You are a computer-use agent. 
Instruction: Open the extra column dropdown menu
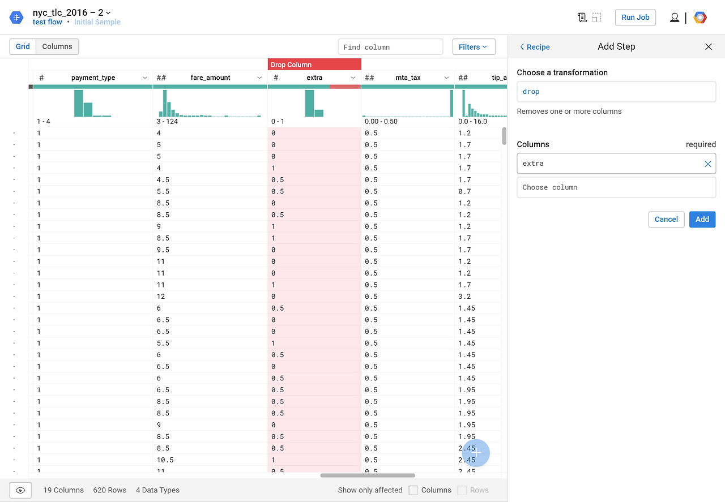pyautogui.click(x=353, y=78)
